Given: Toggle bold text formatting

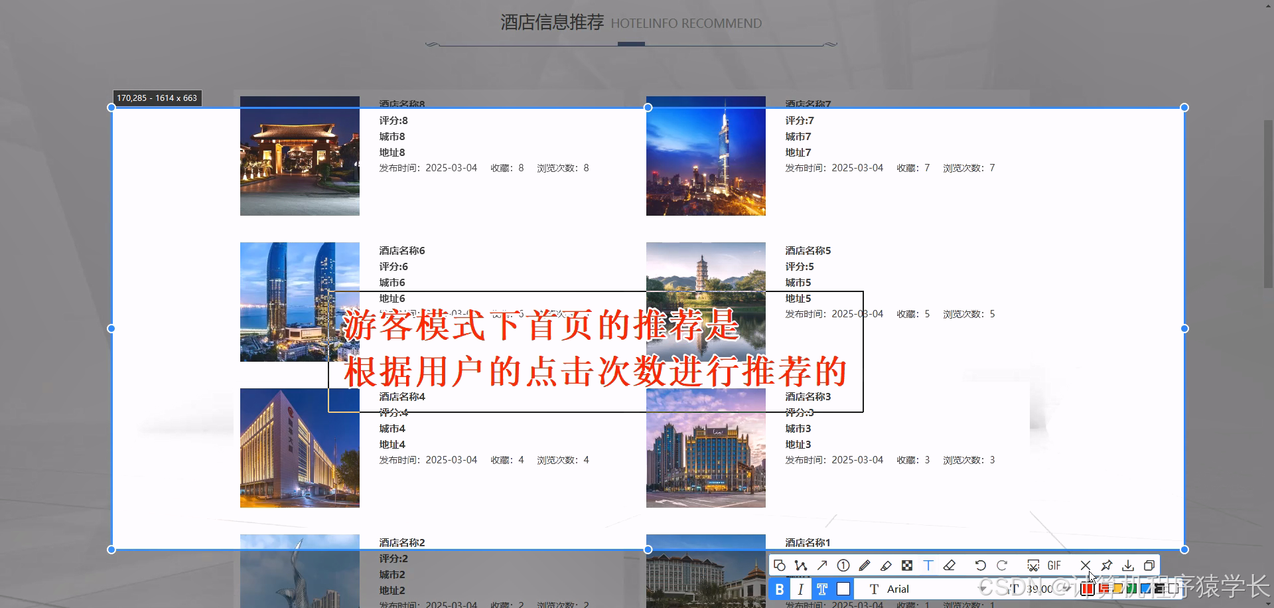Looking at the screenshot, I should [780, 589].
